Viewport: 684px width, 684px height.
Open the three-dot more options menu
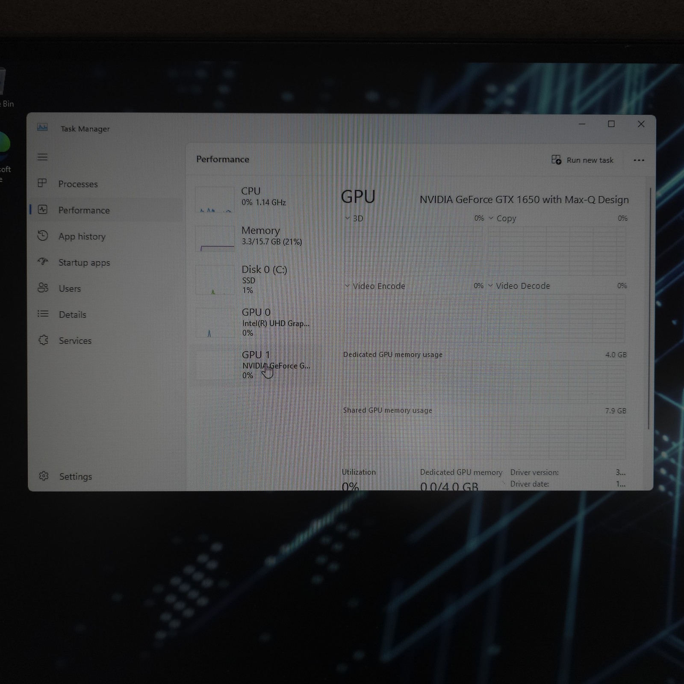[x=639, y=160]
